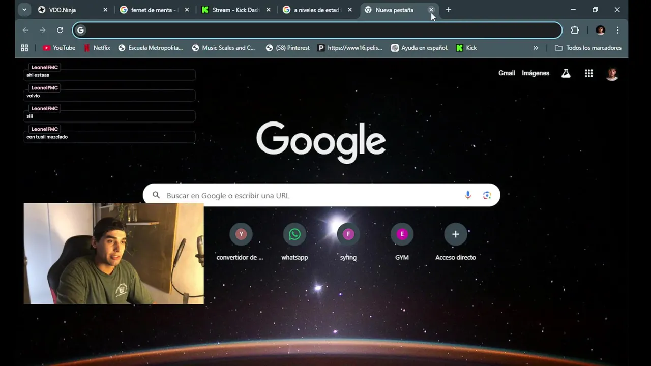This screenshot has width=651, height=366.
Task: Open the Chrome three-dot menu
Action: click(x=617, y=30)
